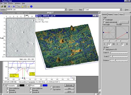This screenshot has width=131, height=95.
Task: Click the blue info circle icon
Action: coord(31,6)
